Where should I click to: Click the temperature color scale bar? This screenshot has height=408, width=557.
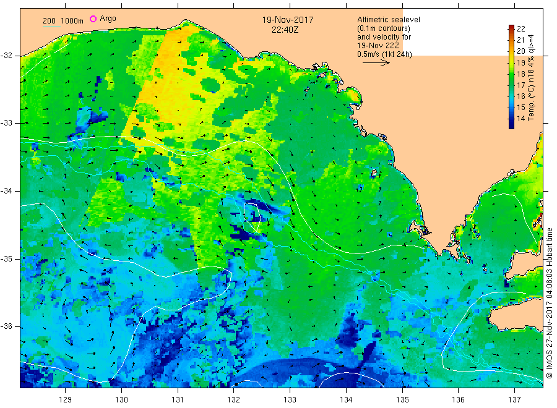(x=511, y=77)
